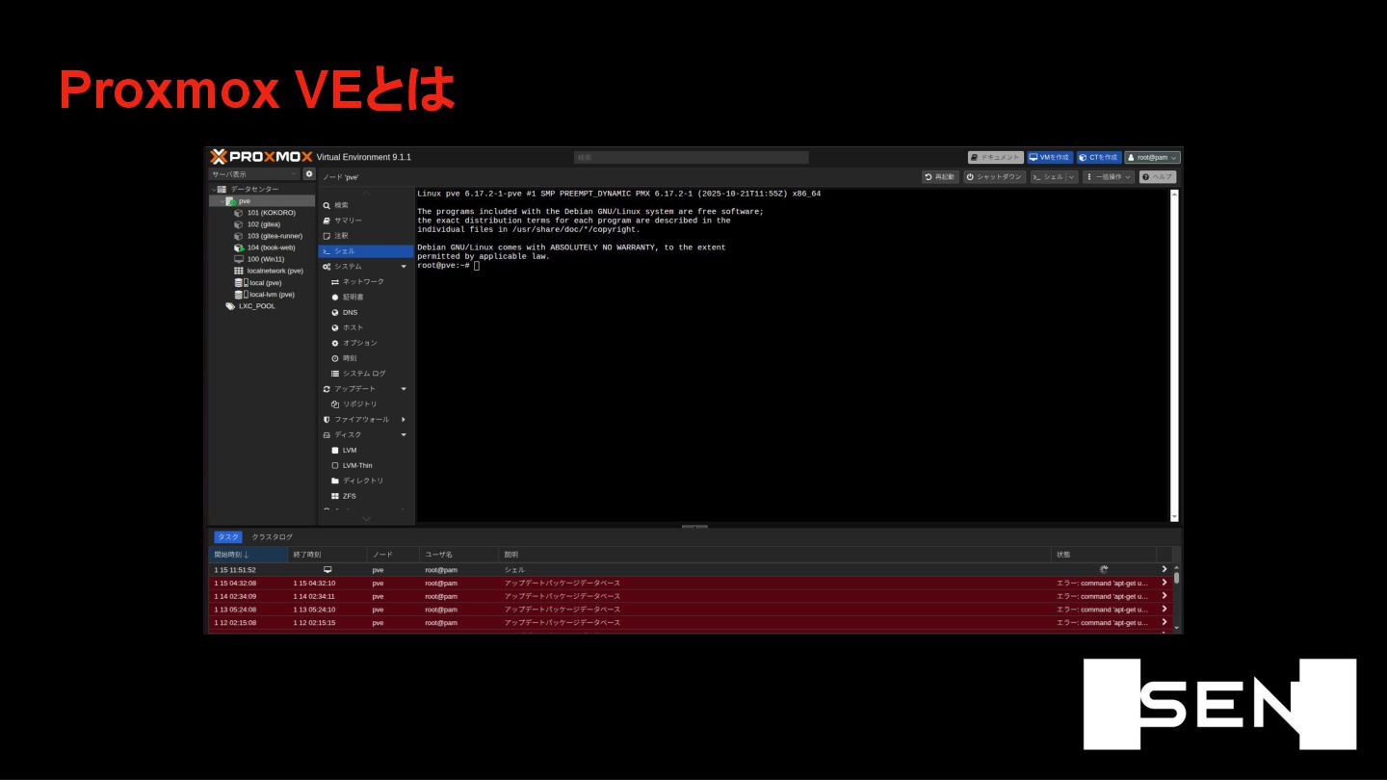The image size is (1387, 780).
Task: Expand the task row started 1 15 04:32:08
Action: [x=1164, y=583]
